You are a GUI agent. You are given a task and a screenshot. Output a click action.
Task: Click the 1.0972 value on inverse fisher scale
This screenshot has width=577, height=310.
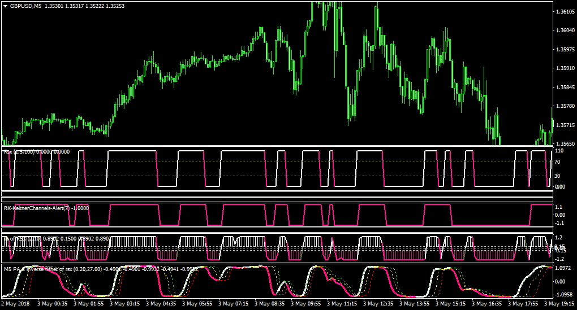pyautogui.click(x=563, y=268)
